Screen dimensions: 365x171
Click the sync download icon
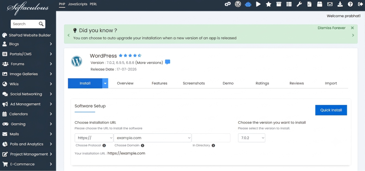click(x=340, y=4)
